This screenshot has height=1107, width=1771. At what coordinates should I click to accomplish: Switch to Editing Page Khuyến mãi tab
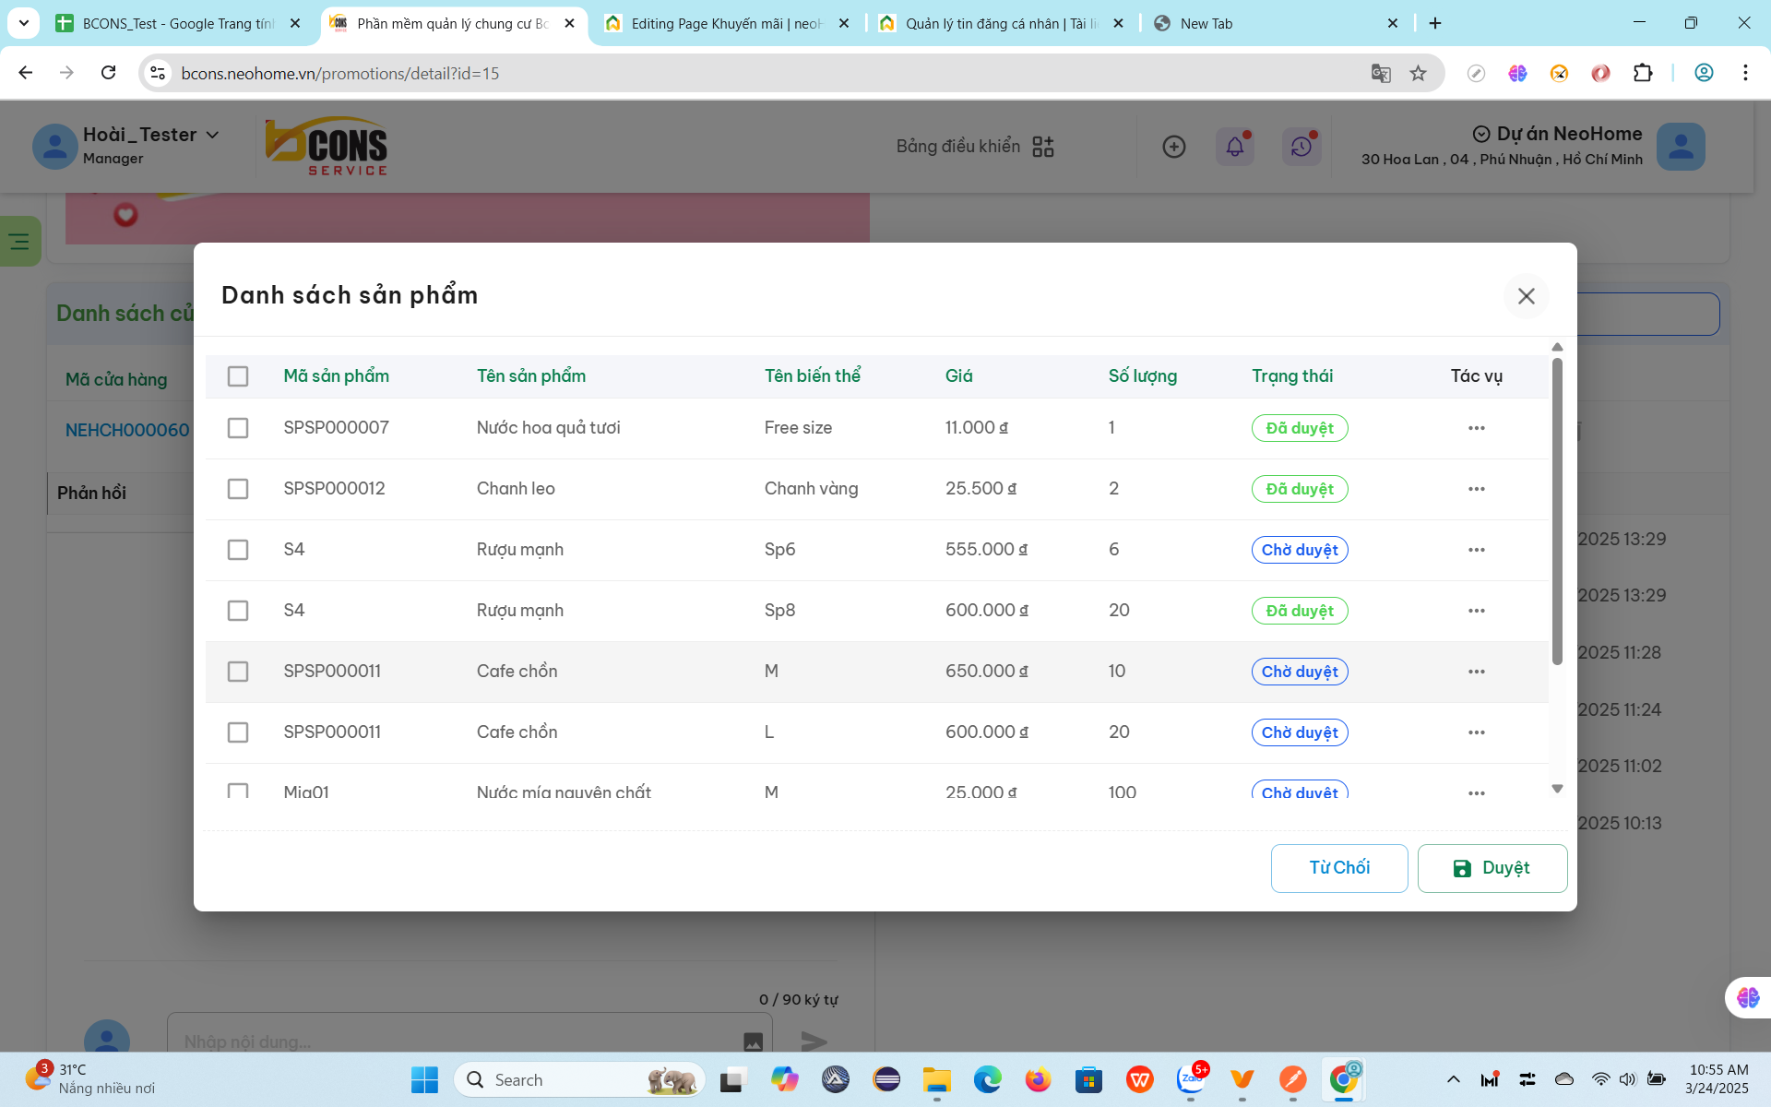(726, 23)
